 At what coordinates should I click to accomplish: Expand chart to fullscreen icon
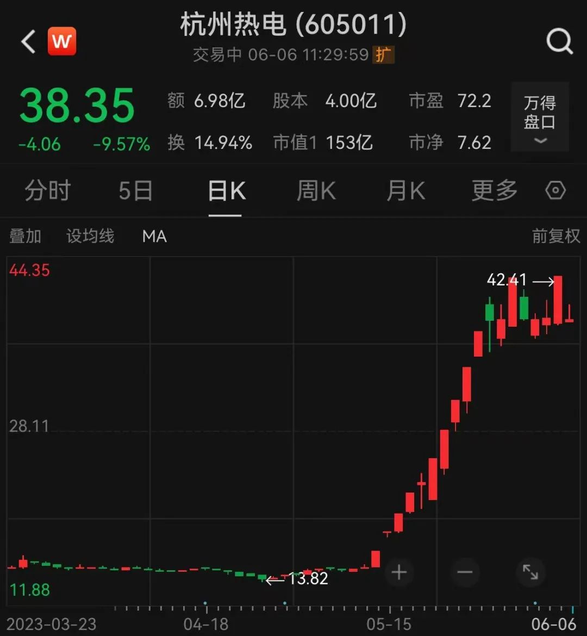(x=530, y=572)
